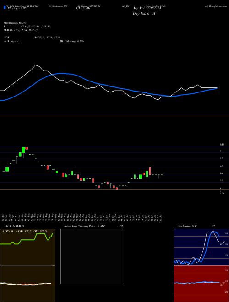Click the blue 12 Day SMA legend square
This screenshot has width=229, height=302.
[x=5, y=7]
